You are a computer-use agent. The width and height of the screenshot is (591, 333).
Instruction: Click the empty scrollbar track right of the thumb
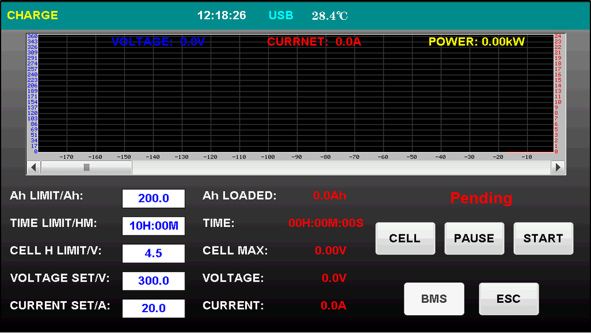339,168
